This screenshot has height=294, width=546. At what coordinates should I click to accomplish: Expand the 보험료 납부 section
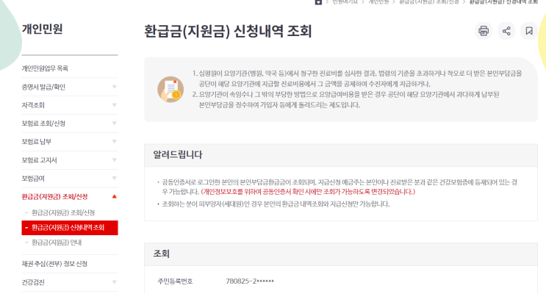click(70, 142)
